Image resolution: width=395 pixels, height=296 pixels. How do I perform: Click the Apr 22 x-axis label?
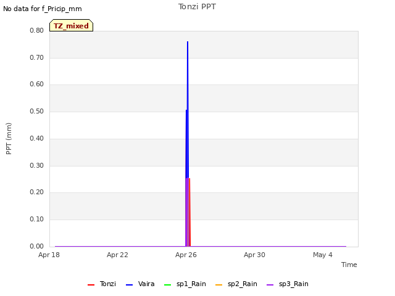117,255
